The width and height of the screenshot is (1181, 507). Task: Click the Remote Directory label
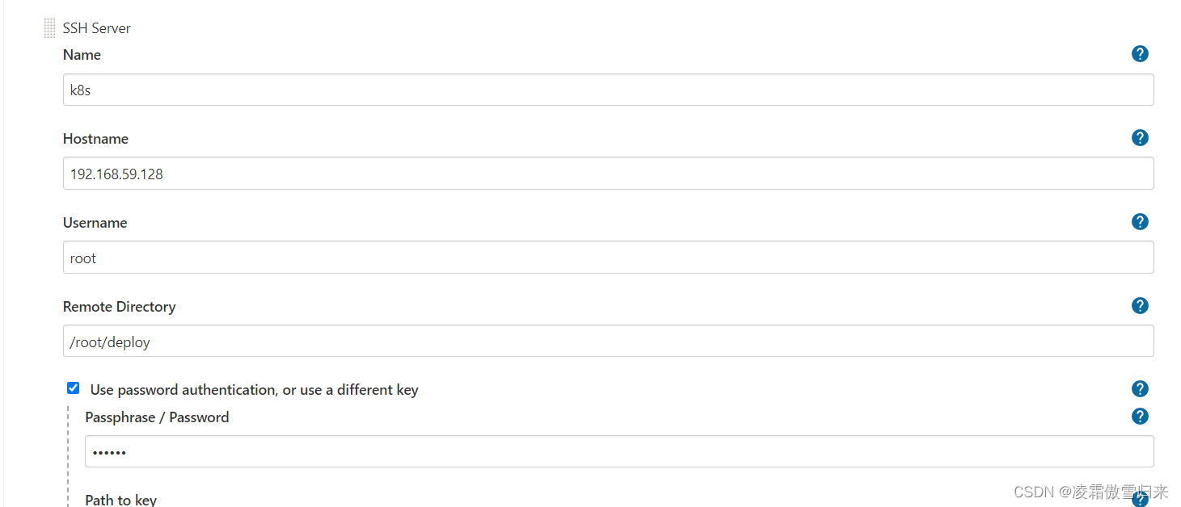click(119, 307)
